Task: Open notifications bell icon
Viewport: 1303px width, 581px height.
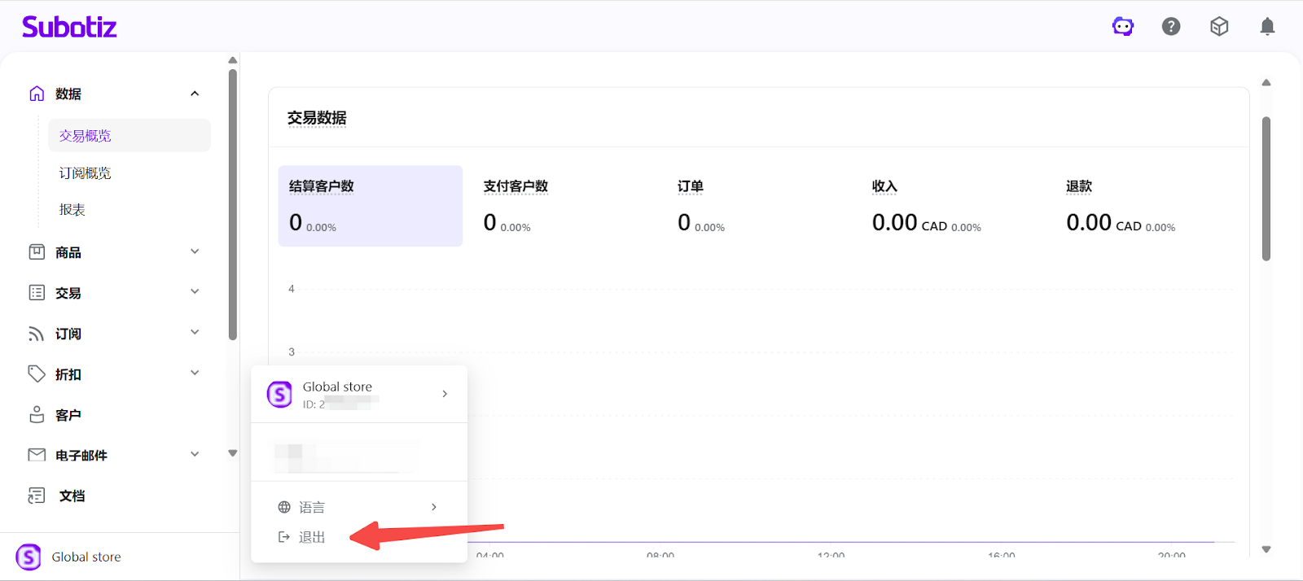Action: 1267,27
